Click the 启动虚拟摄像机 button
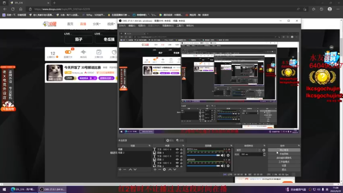343x193 pixels. tap(284, 158)
